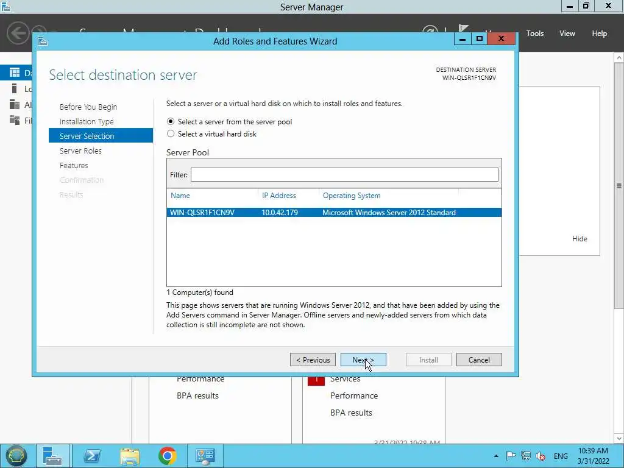Click ENG language indicator

point(561,456)
